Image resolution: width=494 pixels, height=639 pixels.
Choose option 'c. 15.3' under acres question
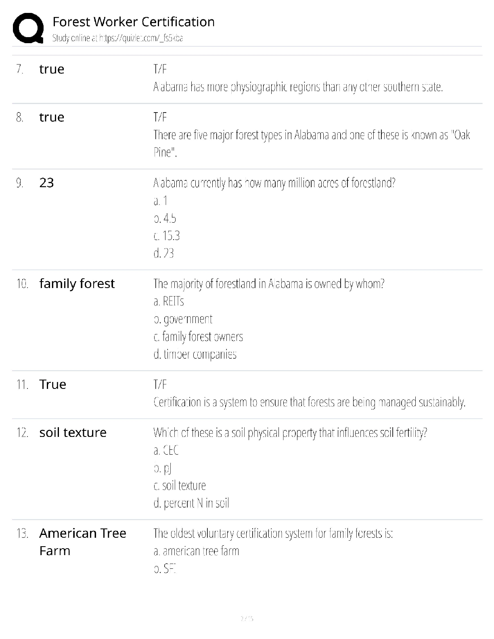click(x=167, y=236)
